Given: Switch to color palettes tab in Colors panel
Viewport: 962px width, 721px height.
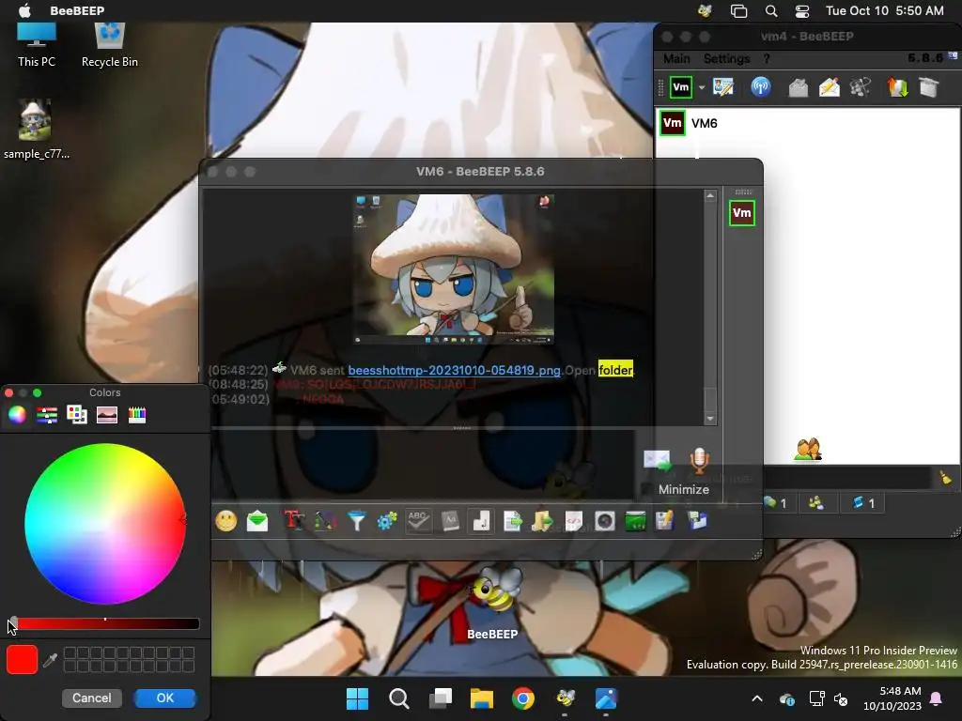Looking at the screenshot, I should [77, 415].
